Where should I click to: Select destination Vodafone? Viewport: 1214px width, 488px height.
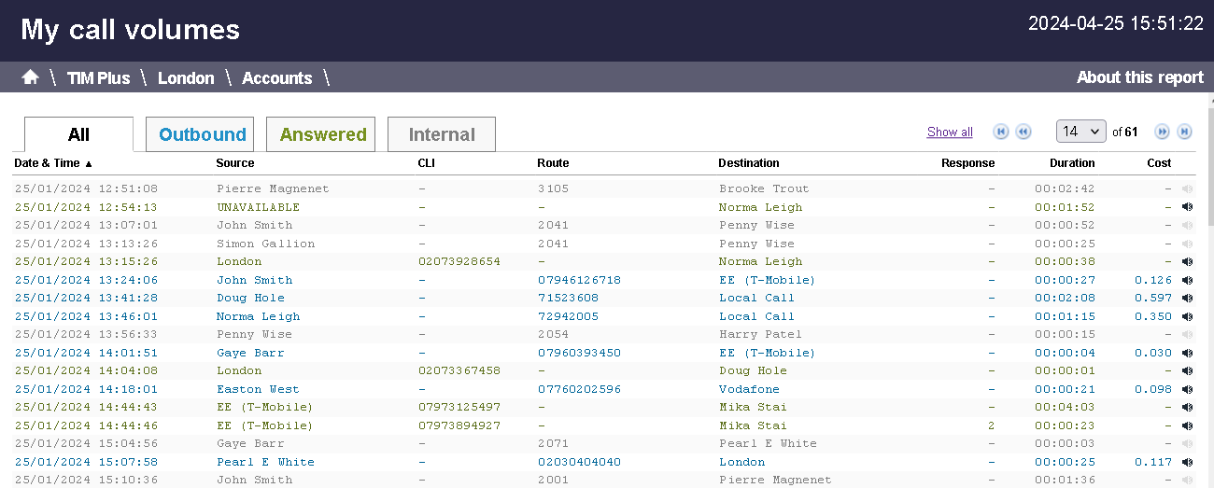tap(749, 389)
